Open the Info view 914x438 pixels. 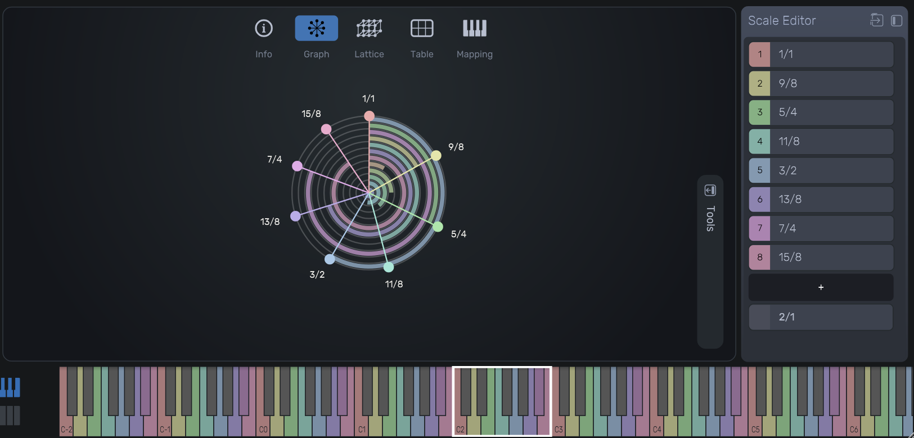coord(264,28)
